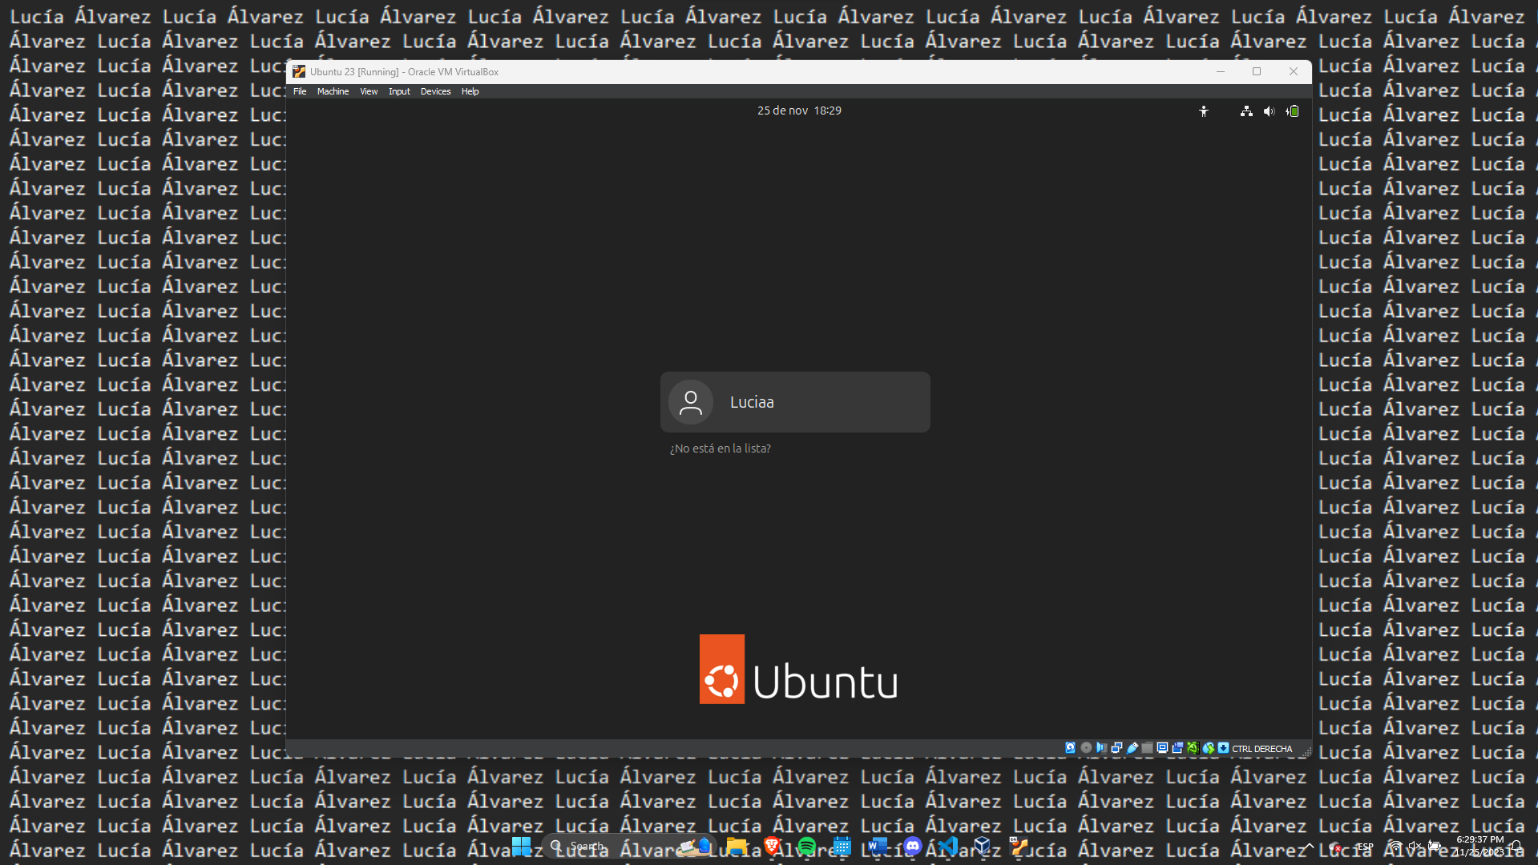Viewport: 1538px width, 865px height.
Task: Click the '¿No está en la lista?' link
Action: tap(720, 449)
